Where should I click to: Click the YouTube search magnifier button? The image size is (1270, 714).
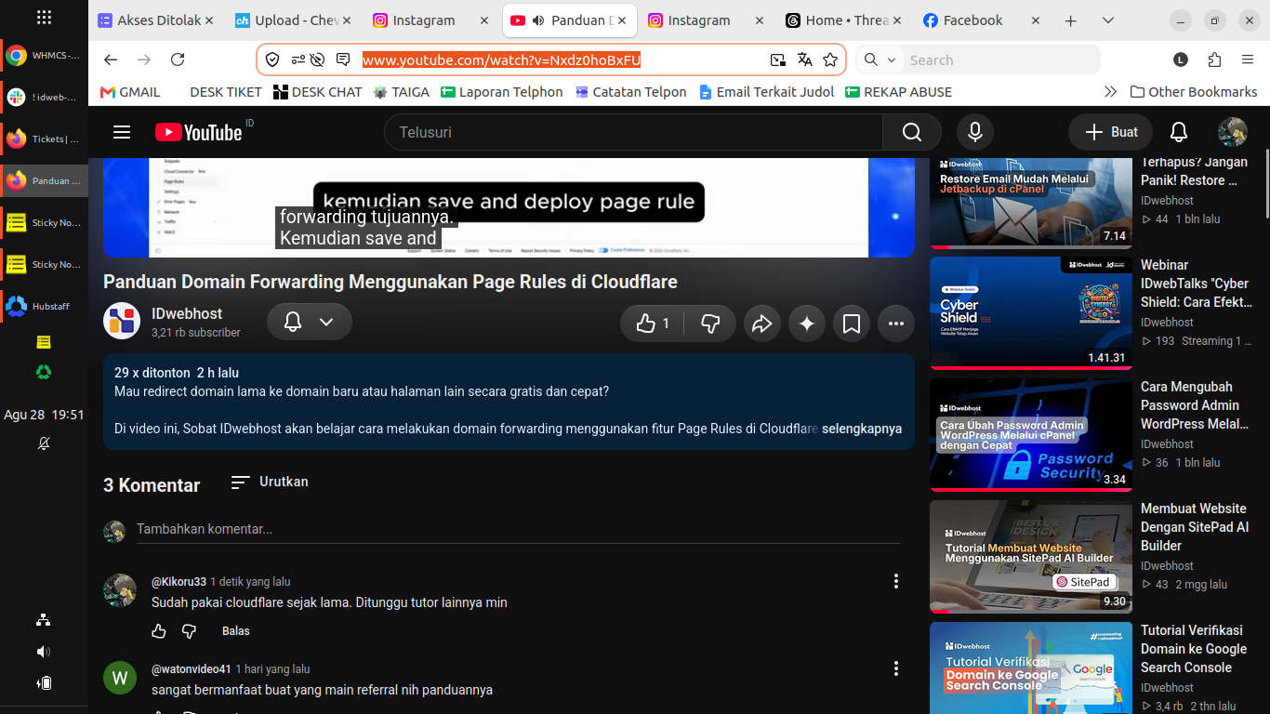911,132
